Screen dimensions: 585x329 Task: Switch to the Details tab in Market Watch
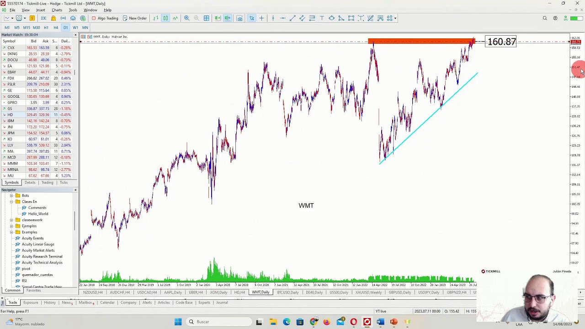30,182
